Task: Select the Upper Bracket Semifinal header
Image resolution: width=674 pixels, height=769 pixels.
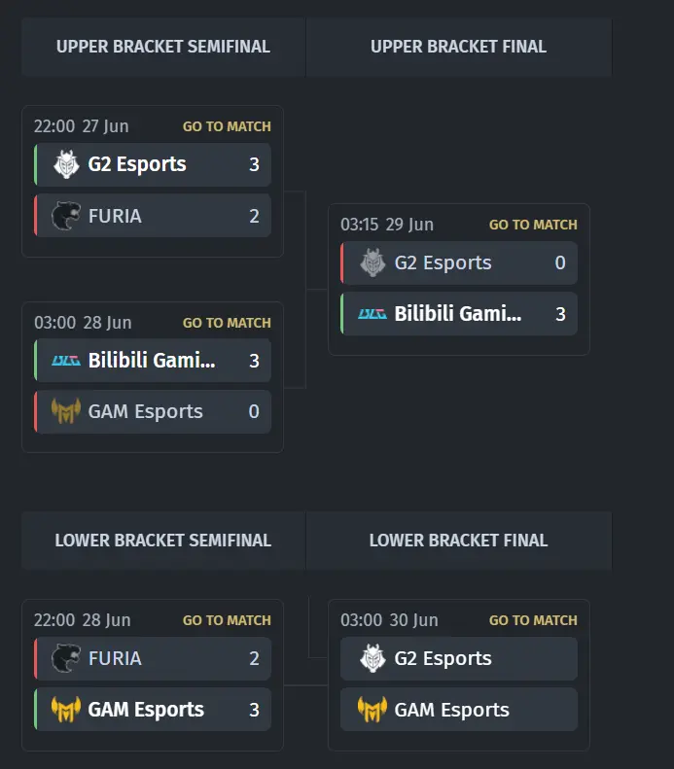Action: point(163,47)
